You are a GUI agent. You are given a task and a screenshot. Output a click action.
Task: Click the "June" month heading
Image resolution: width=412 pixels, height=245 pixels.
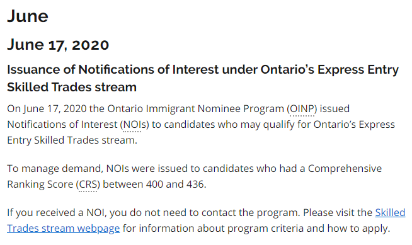pos(28,16)
